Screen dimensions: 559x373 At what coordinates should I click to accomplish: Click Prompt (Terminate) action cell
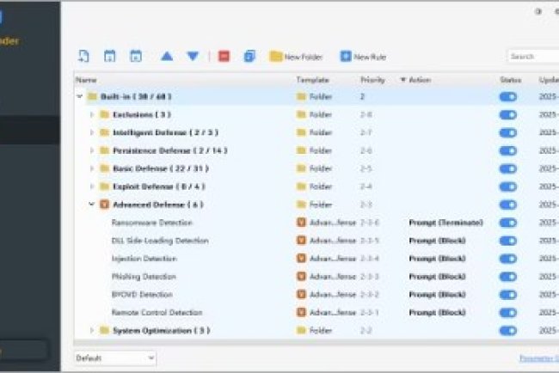445,223
